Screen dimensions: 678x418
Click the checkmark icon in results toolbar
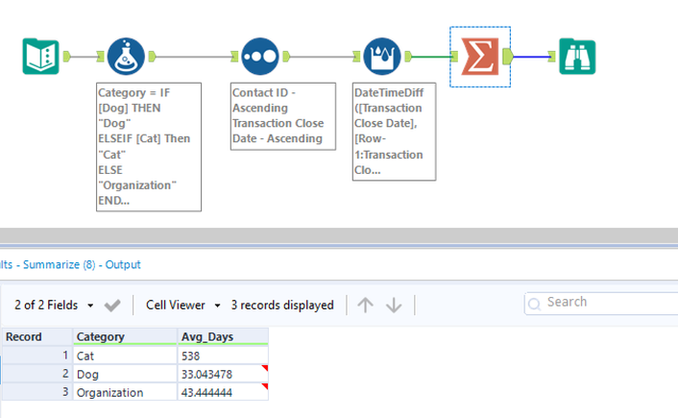112,306
